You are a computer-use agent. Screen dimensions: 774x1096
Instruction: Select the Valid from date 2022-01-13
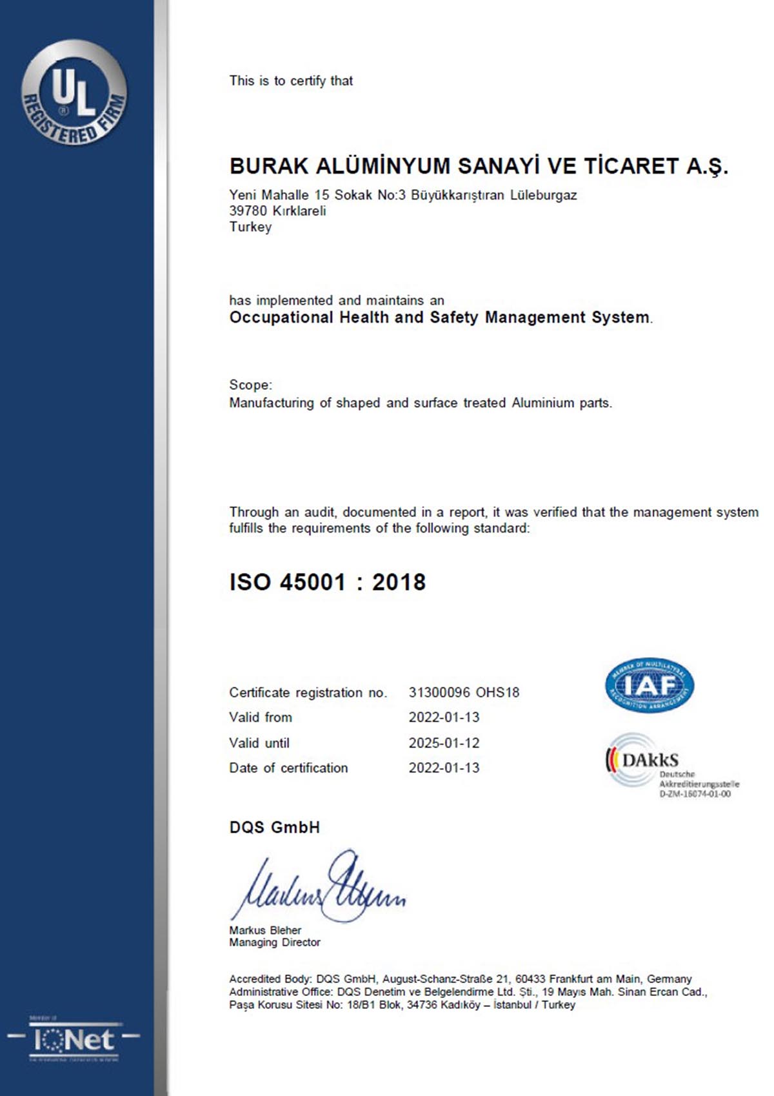tap(444, 717)
